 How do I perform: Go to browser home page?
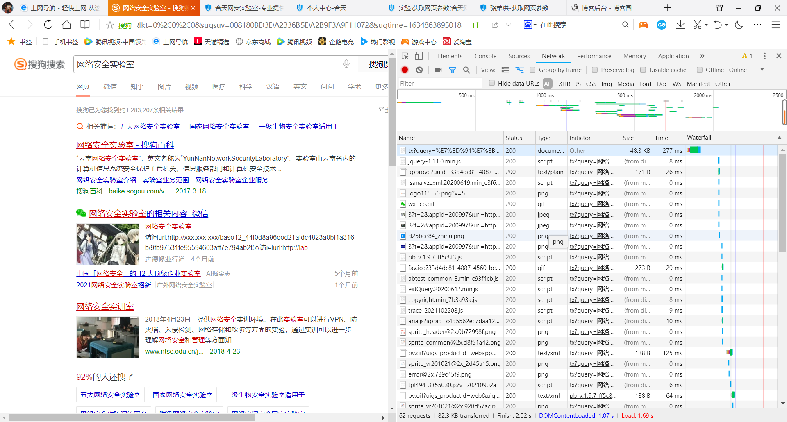[x=67, y=25]
